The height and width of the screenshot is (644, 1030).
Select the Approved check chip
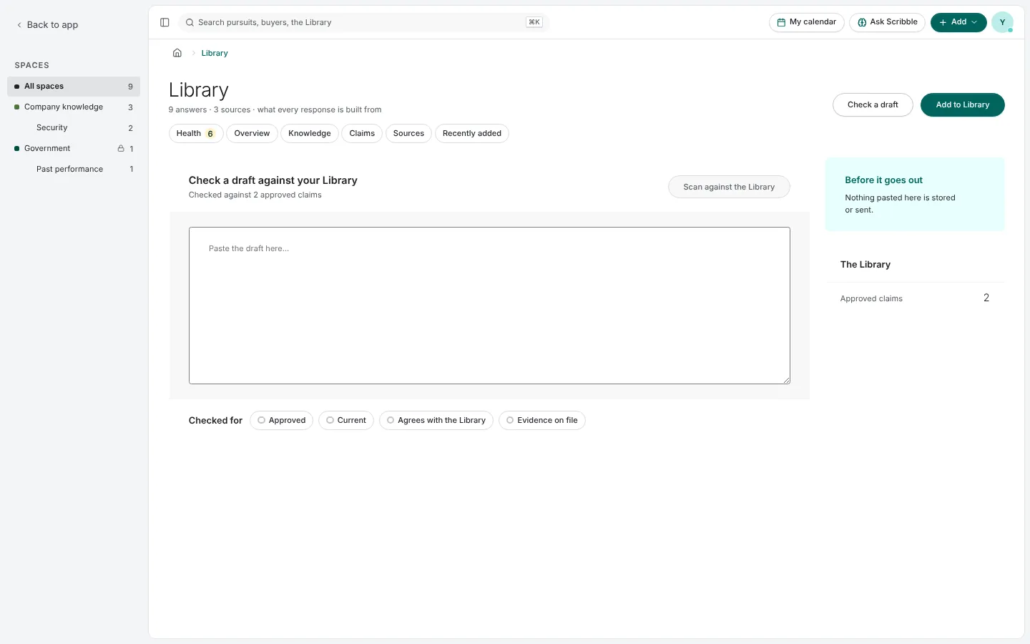[281, 421]
